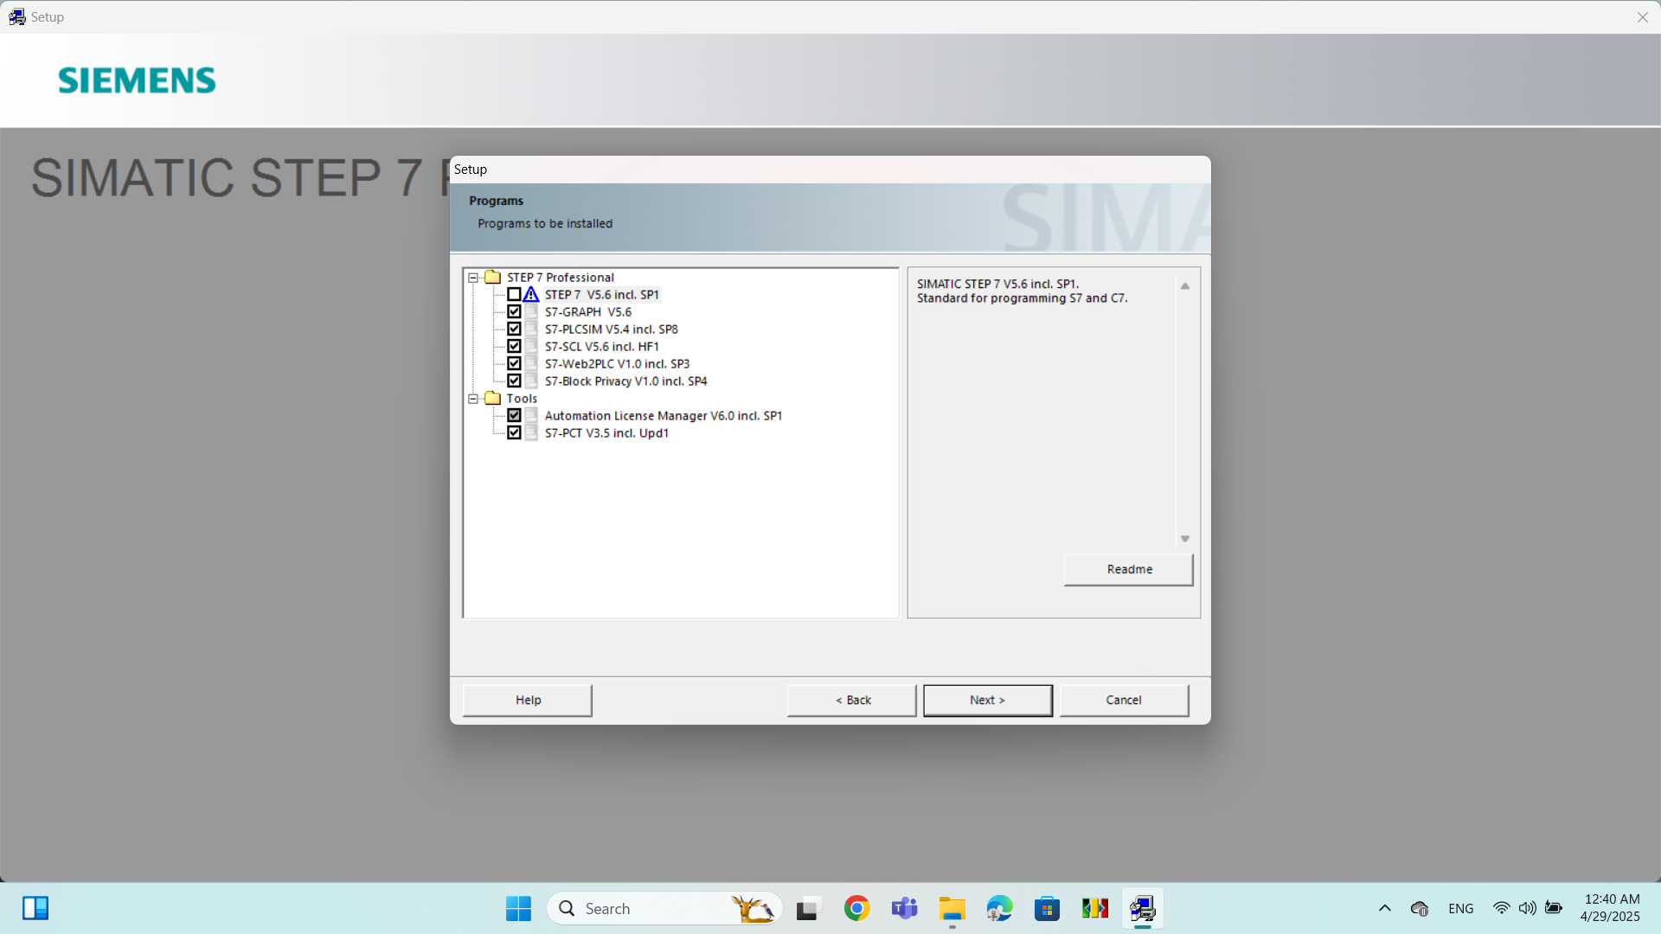Switch the ENG input language
The image size is (1661, 934).
[1460, 909]
